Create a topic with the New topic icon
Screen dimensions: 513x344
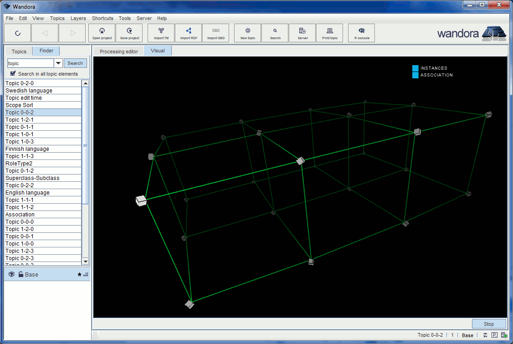click(247, 33)
